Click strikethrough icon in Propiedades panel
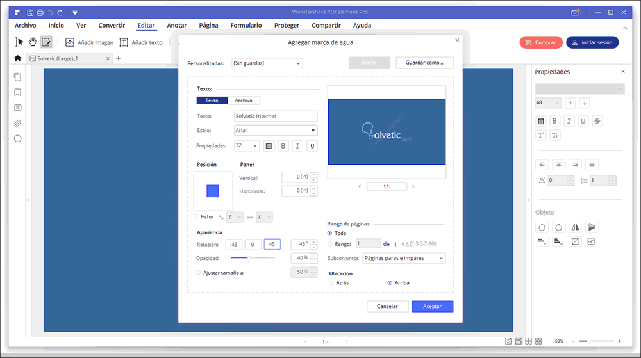 tap(597, 121)
